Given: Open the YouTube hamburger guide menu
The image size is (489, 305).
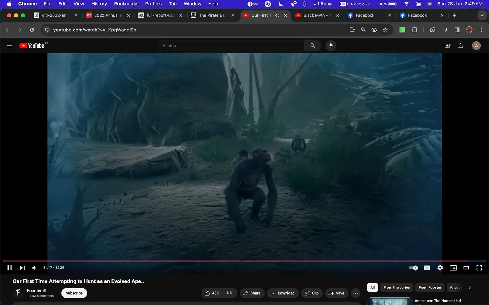Looking at the screenshot, I should [x=10, y=45].
